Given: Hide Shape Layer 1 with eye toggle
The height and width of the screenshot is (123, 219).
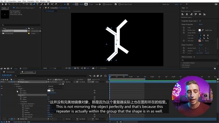Looking at the screenshot, I should [2, 82].
